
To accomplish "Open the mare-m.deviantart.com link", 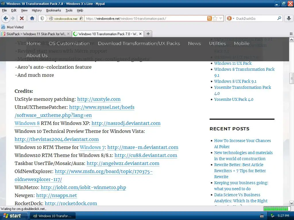I will tap(143, 148).
